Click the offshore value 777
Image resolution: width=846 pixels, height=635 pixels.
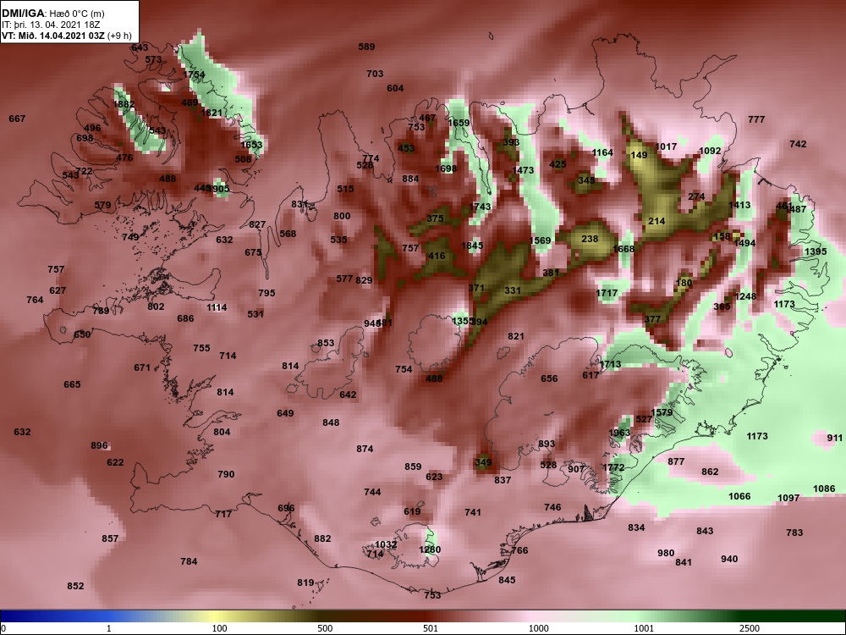[x=756, y=120]
